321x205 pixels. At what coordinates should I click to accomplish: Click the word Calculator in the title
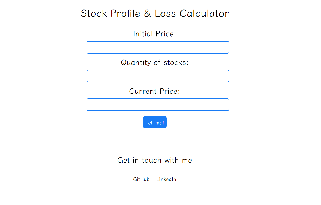click(x=204, y=13)
